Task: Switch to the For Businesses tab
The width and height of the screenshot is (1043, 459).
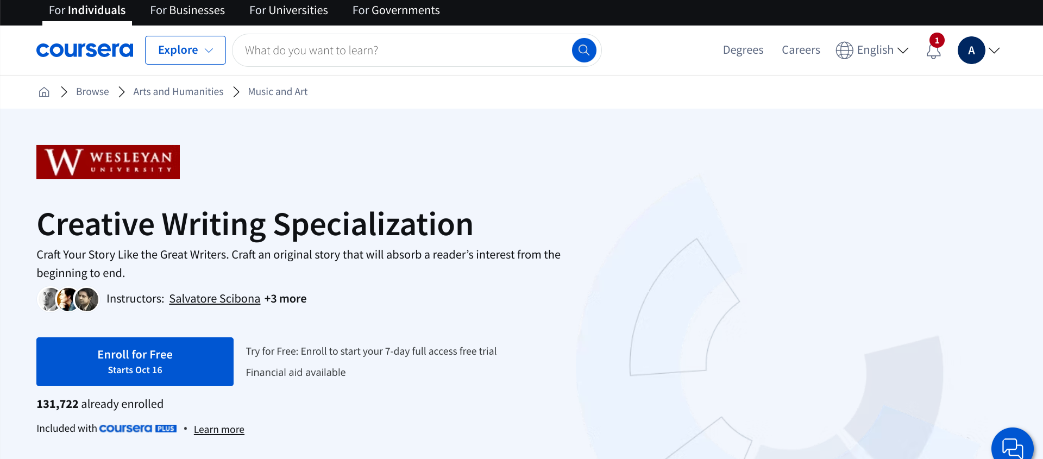Action: (187, 10)
